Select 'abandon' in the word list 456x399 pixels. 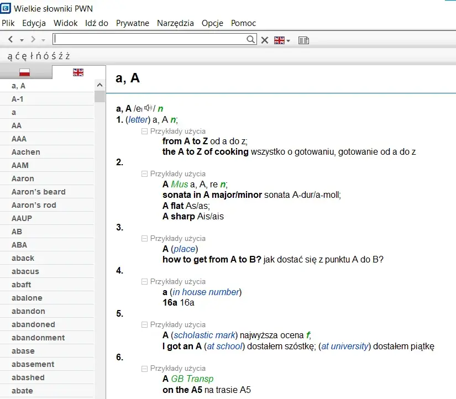click(x=47, y=311)
